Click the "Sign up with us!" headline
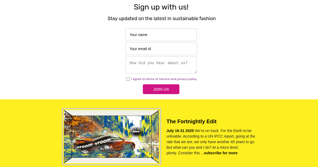318x167 pixels. [x=161, y=7]
